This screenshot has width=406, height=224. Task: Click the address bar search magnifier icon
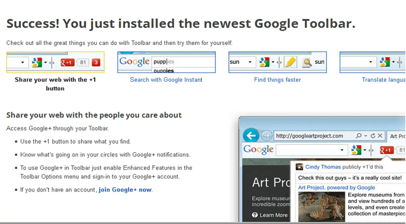pos(359,136)
